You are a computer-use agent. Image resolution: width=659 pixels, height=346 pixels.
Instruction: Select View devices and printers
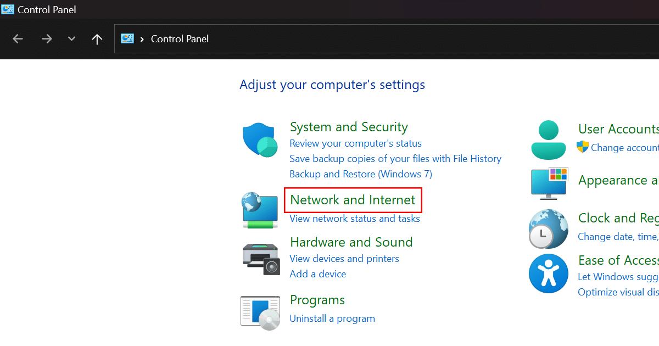(344, 259)
